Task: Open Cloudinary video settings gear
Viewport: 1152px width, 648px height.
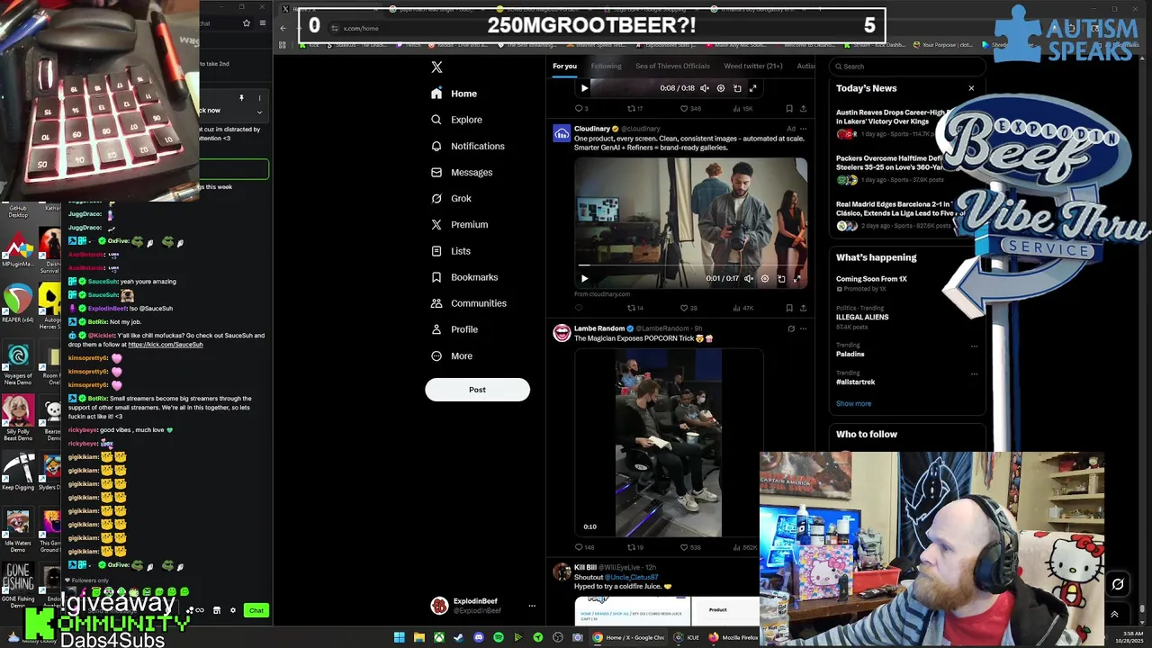Action: tap(765, 278)
